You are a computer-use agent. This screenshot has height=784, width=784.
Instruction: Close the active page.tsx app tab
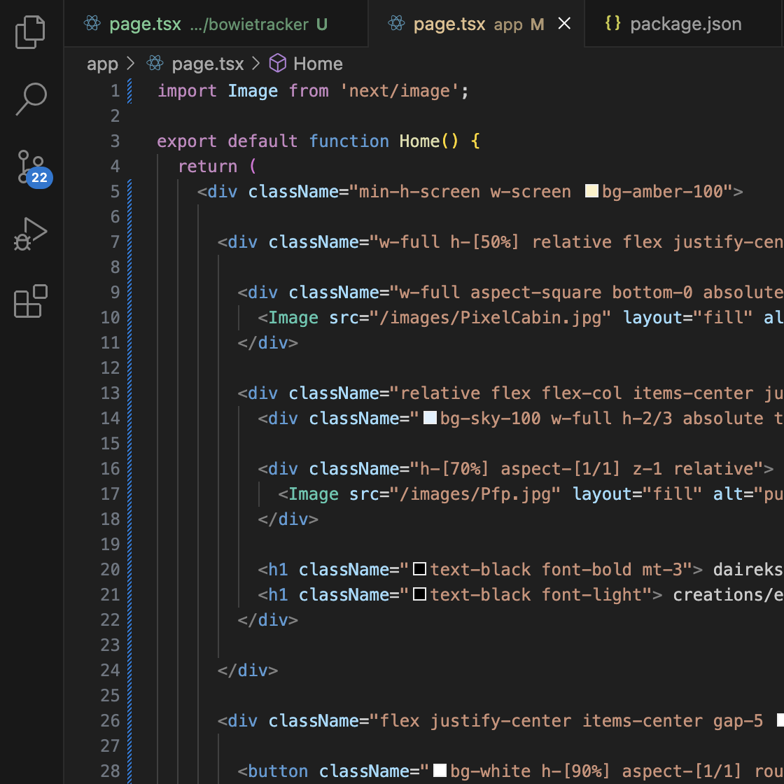click(564, 24)
